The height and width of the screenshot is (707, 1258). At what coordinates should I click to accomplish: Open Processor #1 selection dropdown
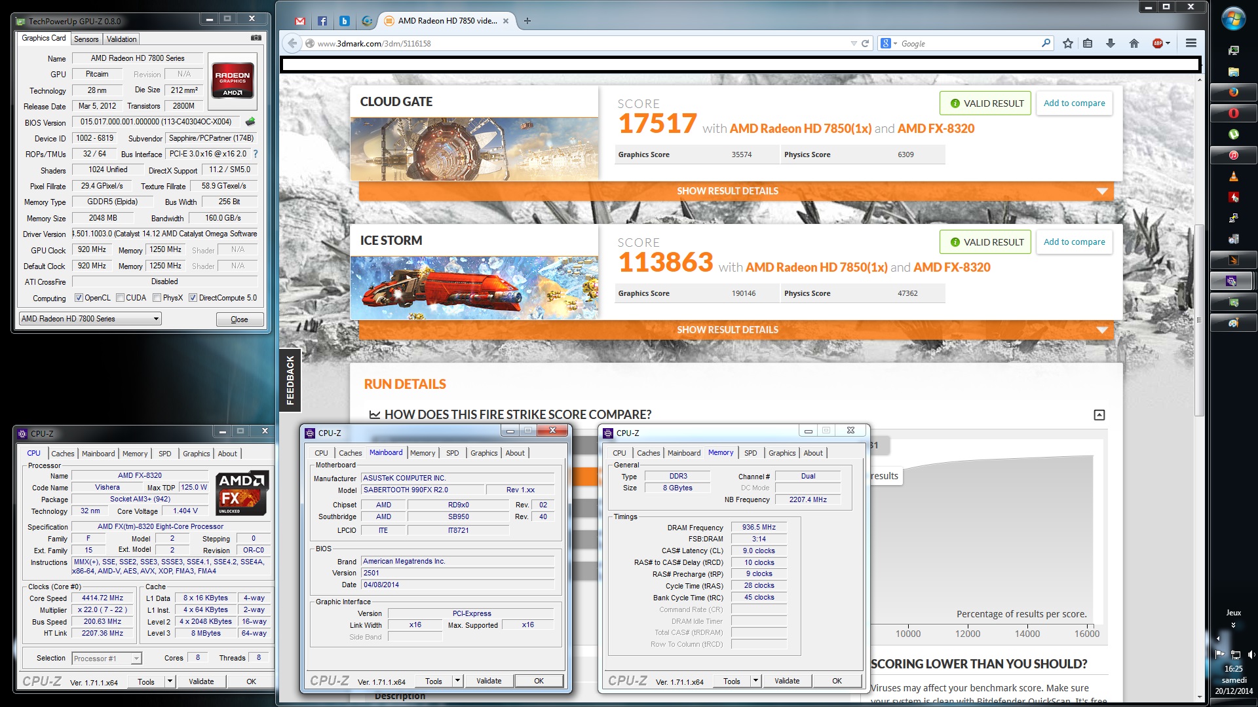[x=107, y=659]
